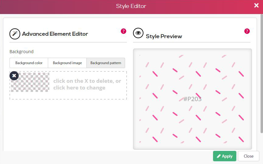Click the Close button

(x=249, y=156)
